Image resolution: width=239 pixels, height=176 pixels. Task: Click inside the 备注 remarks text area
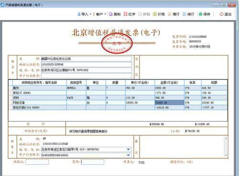click(182, 147)
